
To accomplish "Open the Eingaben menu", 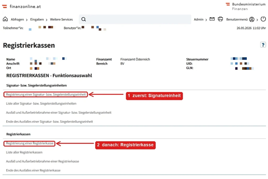I will [x=37, y=19].
